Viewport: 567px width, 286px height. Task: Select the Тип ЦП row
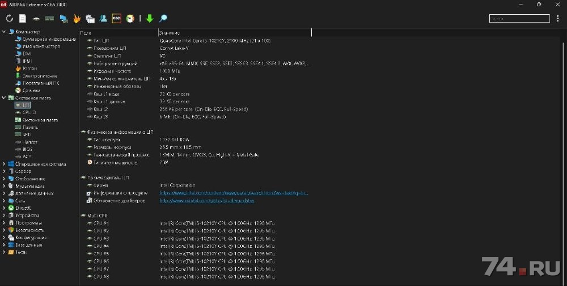[x=195, y=40]
